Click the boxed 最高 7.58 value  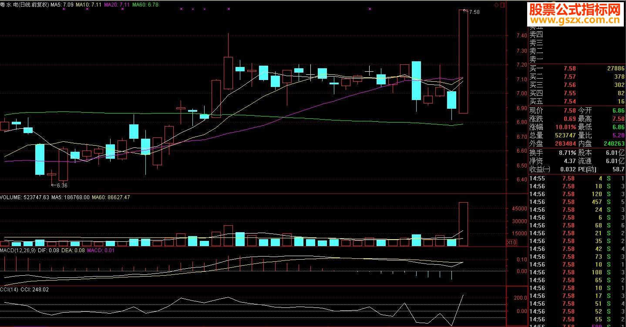(618, 119)
